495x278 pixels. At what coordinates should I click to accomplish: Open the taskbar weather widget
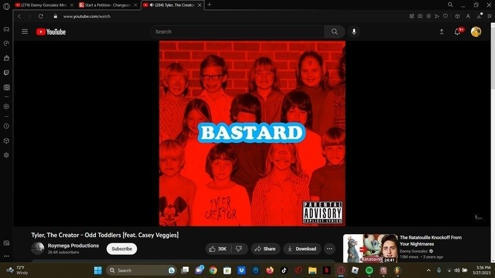tap(17, 270)
